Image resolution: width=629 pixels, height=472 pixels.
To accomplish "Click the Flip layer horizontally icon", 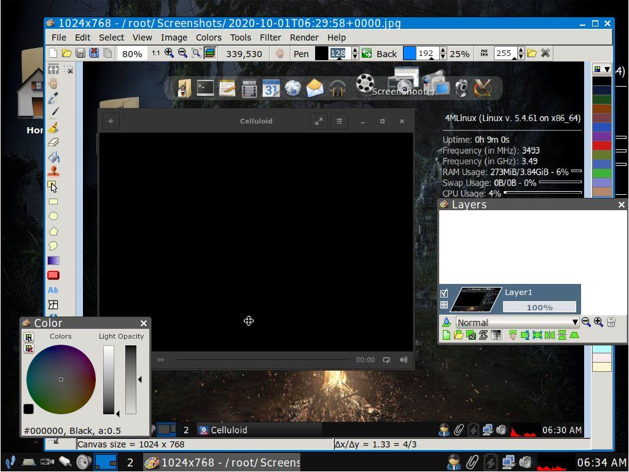I will point(550,335).
